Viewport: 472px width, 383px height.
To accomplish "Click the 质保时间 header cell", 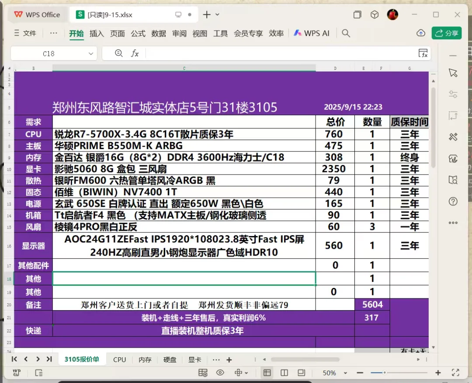I will click(x=409, y=122).
